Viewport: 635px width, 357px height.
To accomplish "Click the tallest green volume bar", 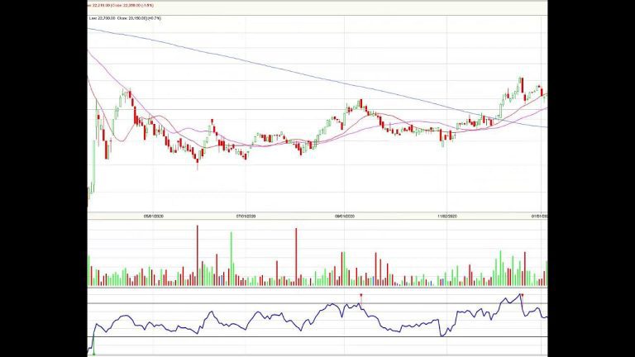I will [232, 259].
